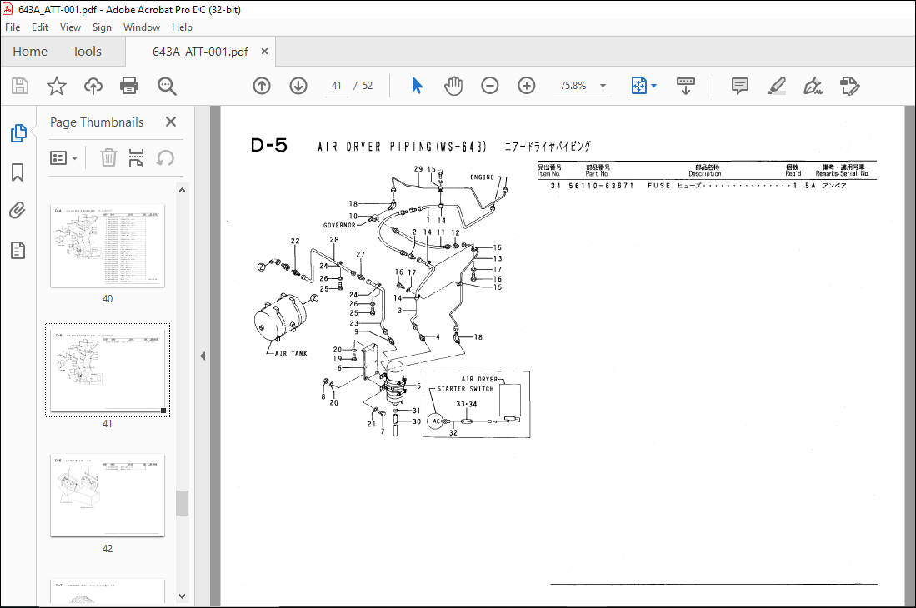The height and width of the screenshot is (608, 916).
Task: Select page 41 thumbnail
Action: pyautogui.click(x=108, y=370)
